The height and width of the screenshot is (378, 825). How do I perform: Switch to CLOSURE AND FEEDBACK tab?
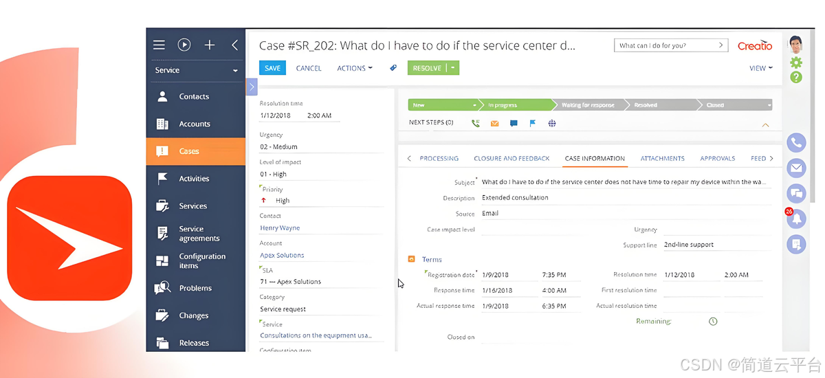[x=511, y=158]
